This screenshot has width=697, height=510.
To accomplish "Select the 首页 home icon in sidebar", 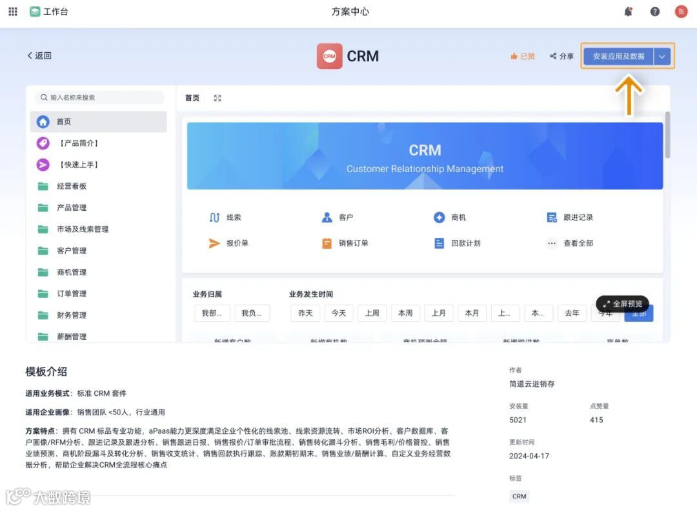I will (x=43, y=122).
